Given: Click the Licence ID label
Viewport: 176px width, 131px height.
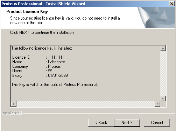Looking at the screenshot, I should 21,57.
